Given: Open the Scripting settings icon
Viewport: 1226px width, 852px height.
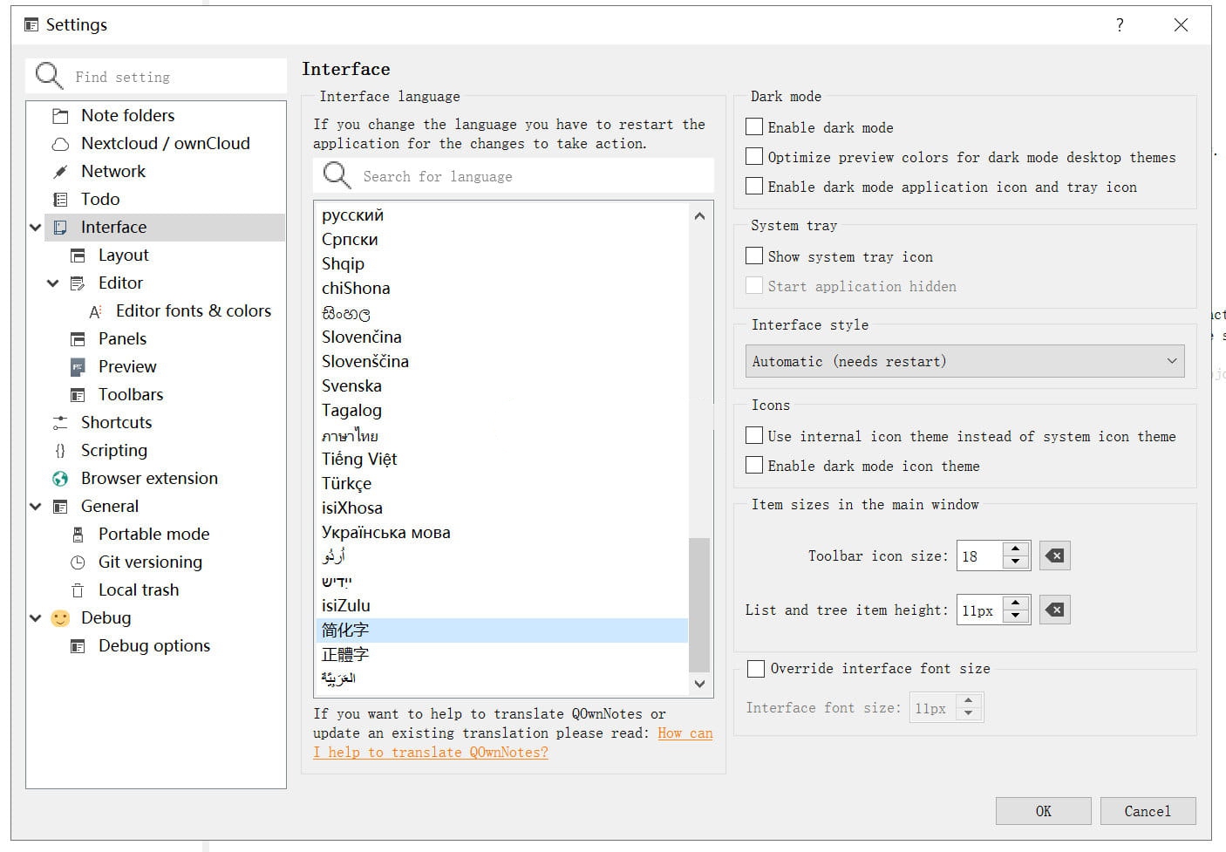Looking at the screenshot, I should point(58,450).
